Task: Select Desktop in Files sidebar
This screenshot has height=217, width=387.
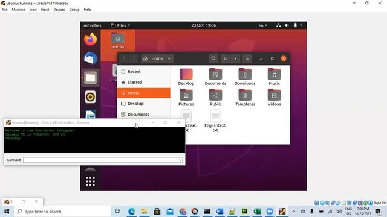Action: [x=144, y=104]
